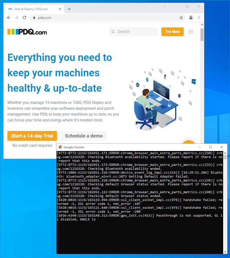Screen dimensions: 230x258
Task: Click the magnifier icon in Search
Action: pyautogui.click(x=113, y=32)
